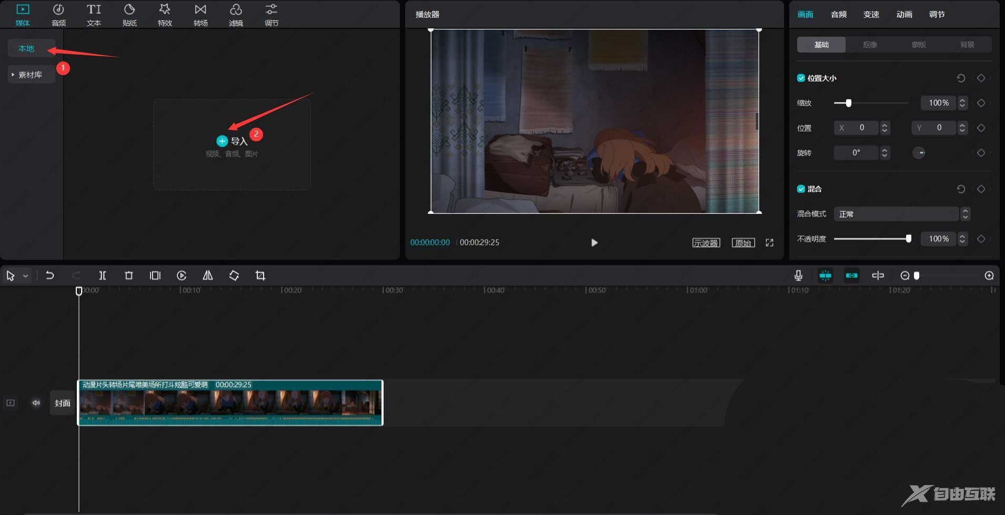Toggle the 混合 blend checkbox
Screen dimensions: 1005x515
pyautogui.click(x=801, y=189)
